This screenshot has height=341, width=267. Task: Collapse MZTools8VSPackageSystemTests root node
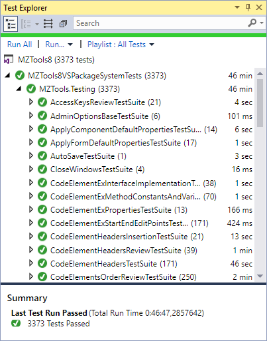(x=7, y=76)
